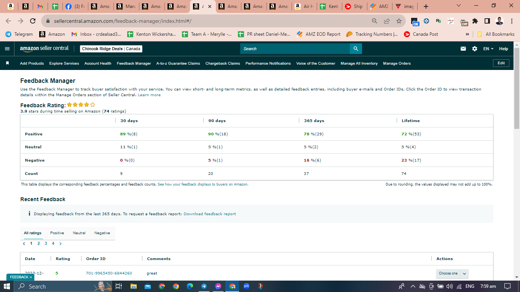Viewport: 520px width, 292px height.
Task: Open the Chrome extensions puzzle icon
Action: tap(475, 21)
